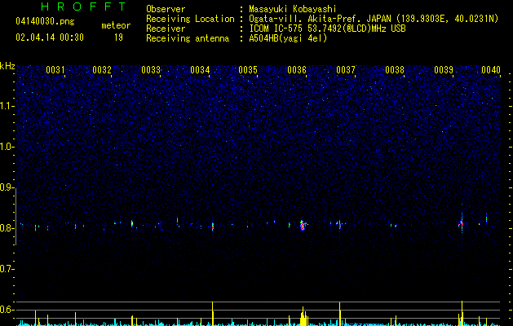
Task: Click the large meteor echo cluster near 0036
Action: 303,225
